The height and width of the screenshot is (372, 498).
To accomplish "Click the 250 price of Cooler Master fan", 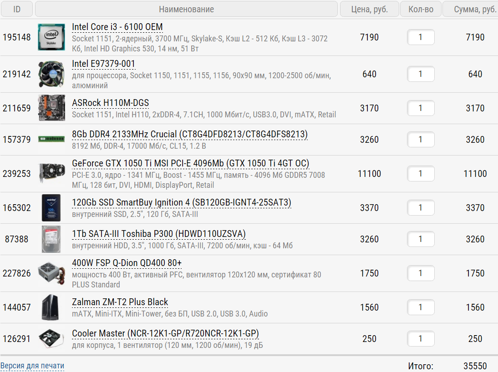I will pos(369,339).
